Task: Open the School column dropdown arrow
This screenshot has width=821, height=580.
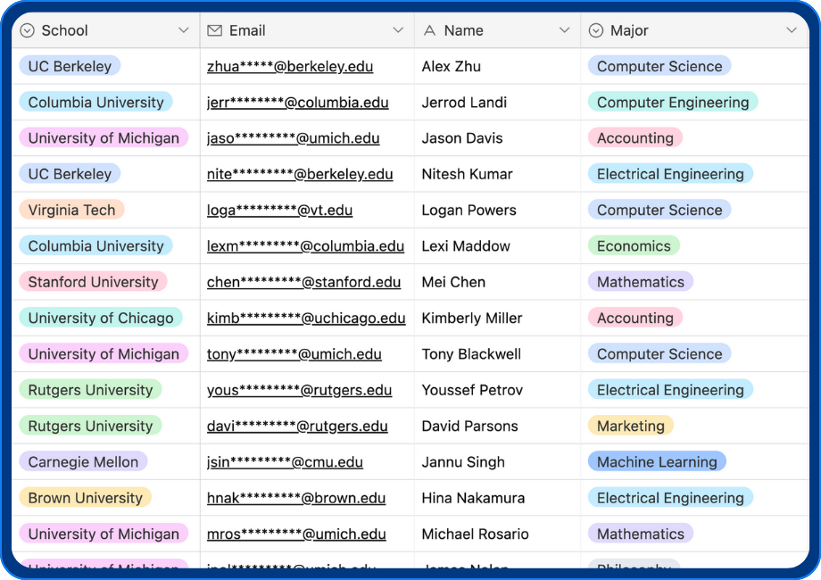Action: [184, 30]
